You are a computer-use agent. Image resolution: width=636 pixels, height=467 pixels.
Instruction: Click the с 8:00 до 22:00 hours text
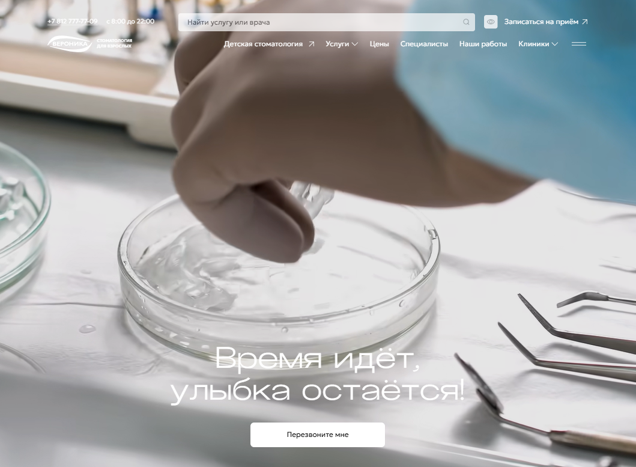[130, 21]
